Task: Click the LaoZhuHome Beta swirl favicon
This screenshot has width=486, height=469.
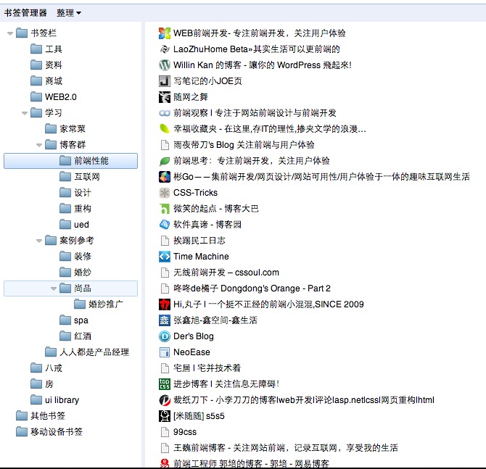Action: tap(165, 49)
